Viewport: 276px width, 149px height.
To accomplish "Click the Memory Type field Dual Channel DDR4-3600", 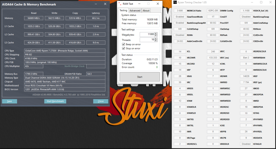I will [x=65, y=78].
